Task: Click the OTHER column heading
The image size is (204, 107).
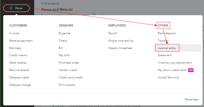Action: pyautogui.click(x=163, y=25)
